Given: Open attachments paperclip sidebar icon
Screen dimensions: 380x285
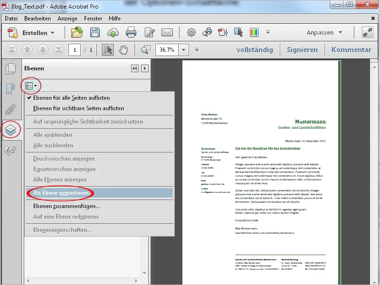Looking at the screenshot, I should (10, 109).
